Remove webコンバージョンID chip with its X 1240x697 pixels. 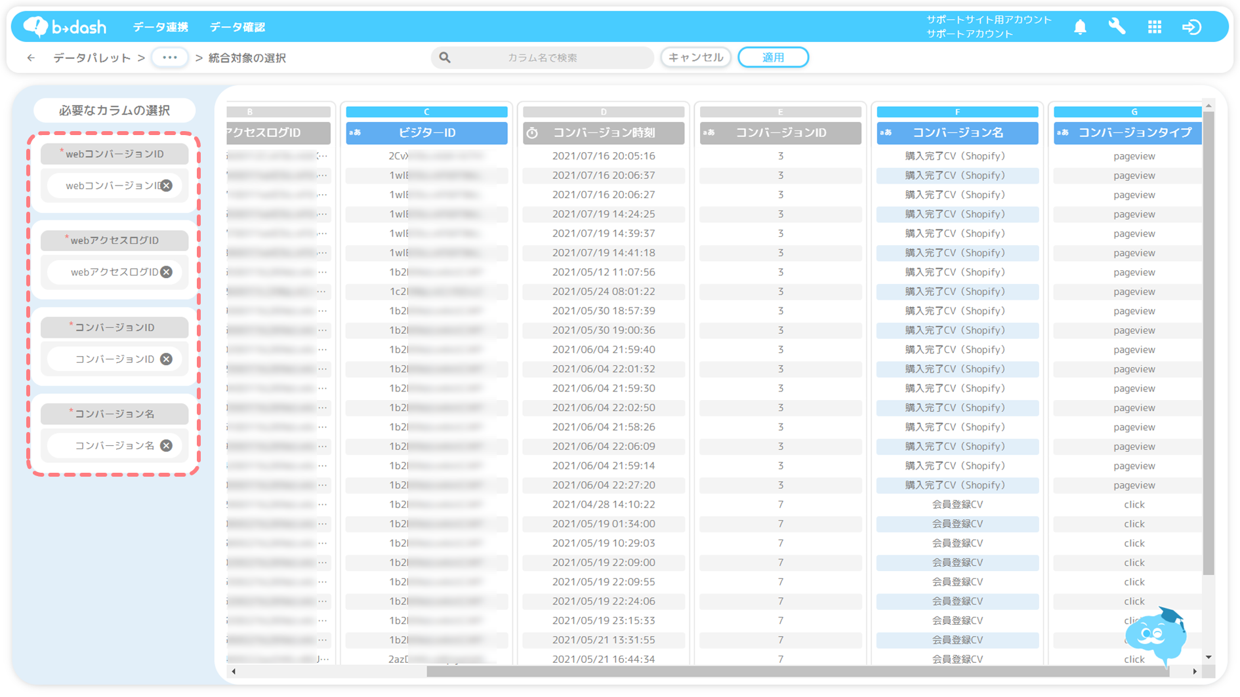tap(167, 186)
